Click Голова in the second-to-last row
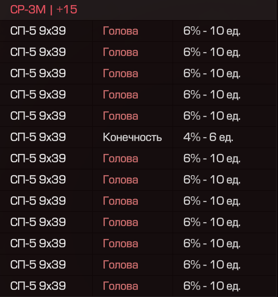The width and height of the screenshot is (278, 297). coord(120,265)
